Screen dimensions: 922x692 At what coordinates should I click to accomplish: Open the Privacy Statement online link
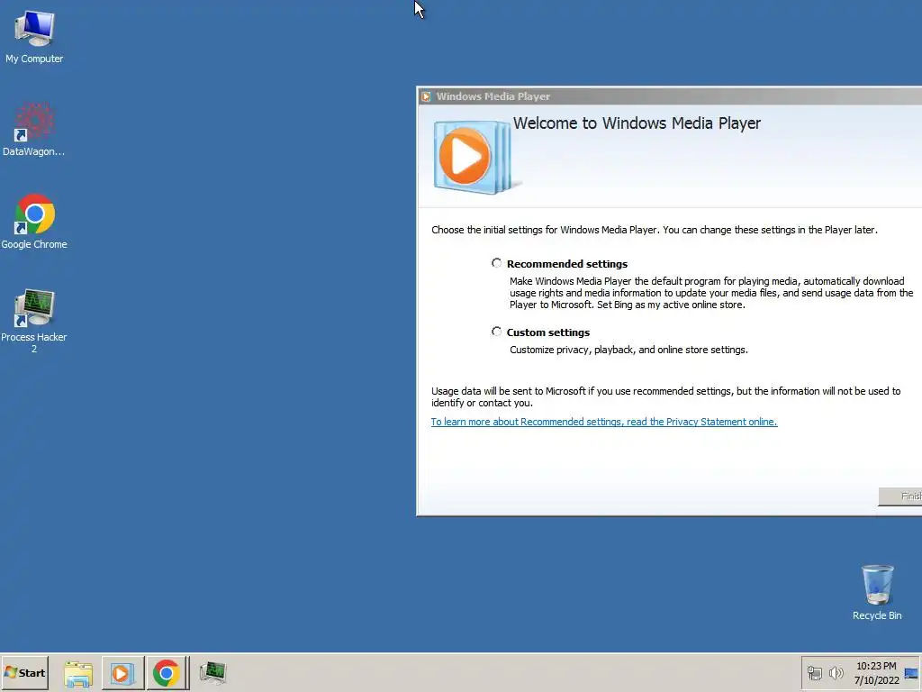click(x=604, y=422)
